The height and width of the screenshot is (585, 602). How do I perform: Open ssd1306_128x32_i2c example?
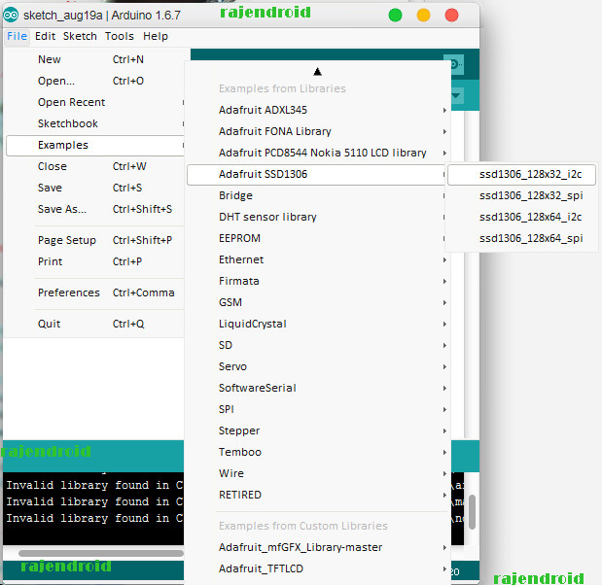[521, 175]
